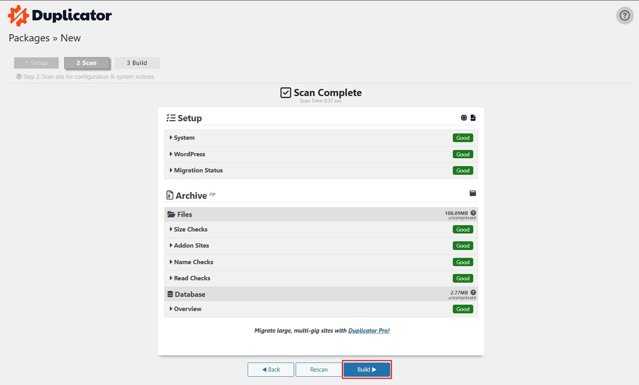Click the Duplicator gear logo
639x385 pixels.
(19, 16)
